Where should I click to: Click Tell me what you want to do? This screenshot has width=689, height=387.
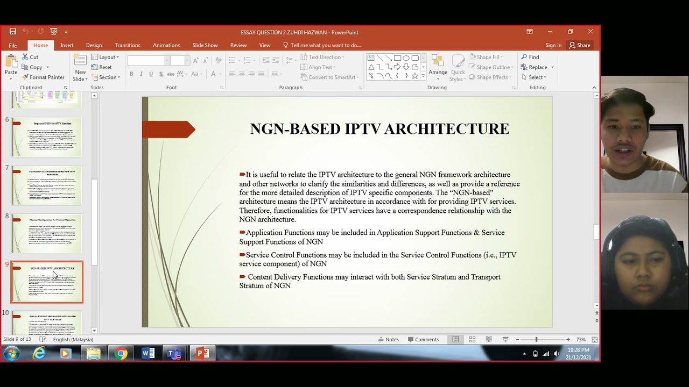[322, 45]
